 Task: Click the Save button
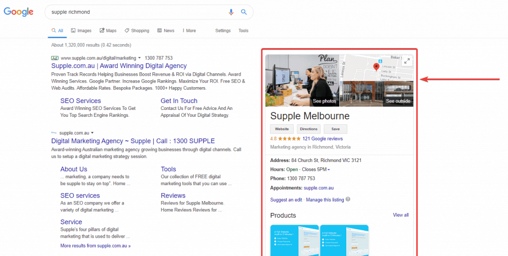(x=335, y=129)
